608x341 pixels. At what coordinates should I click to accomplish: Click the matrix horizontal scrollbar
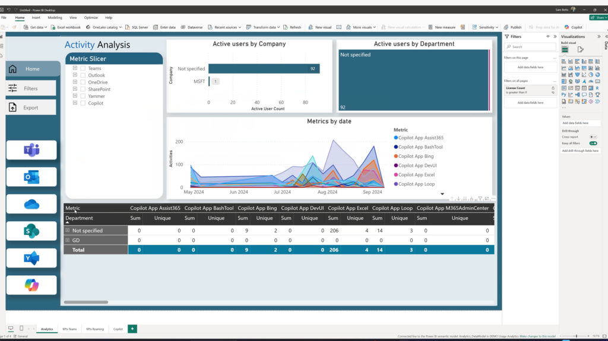86,302
